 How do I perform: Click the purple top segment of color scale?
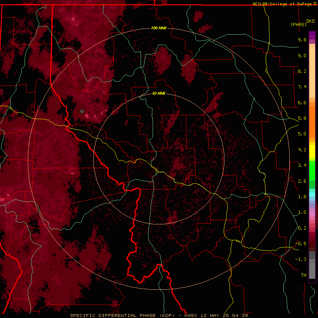coord(312,35)
